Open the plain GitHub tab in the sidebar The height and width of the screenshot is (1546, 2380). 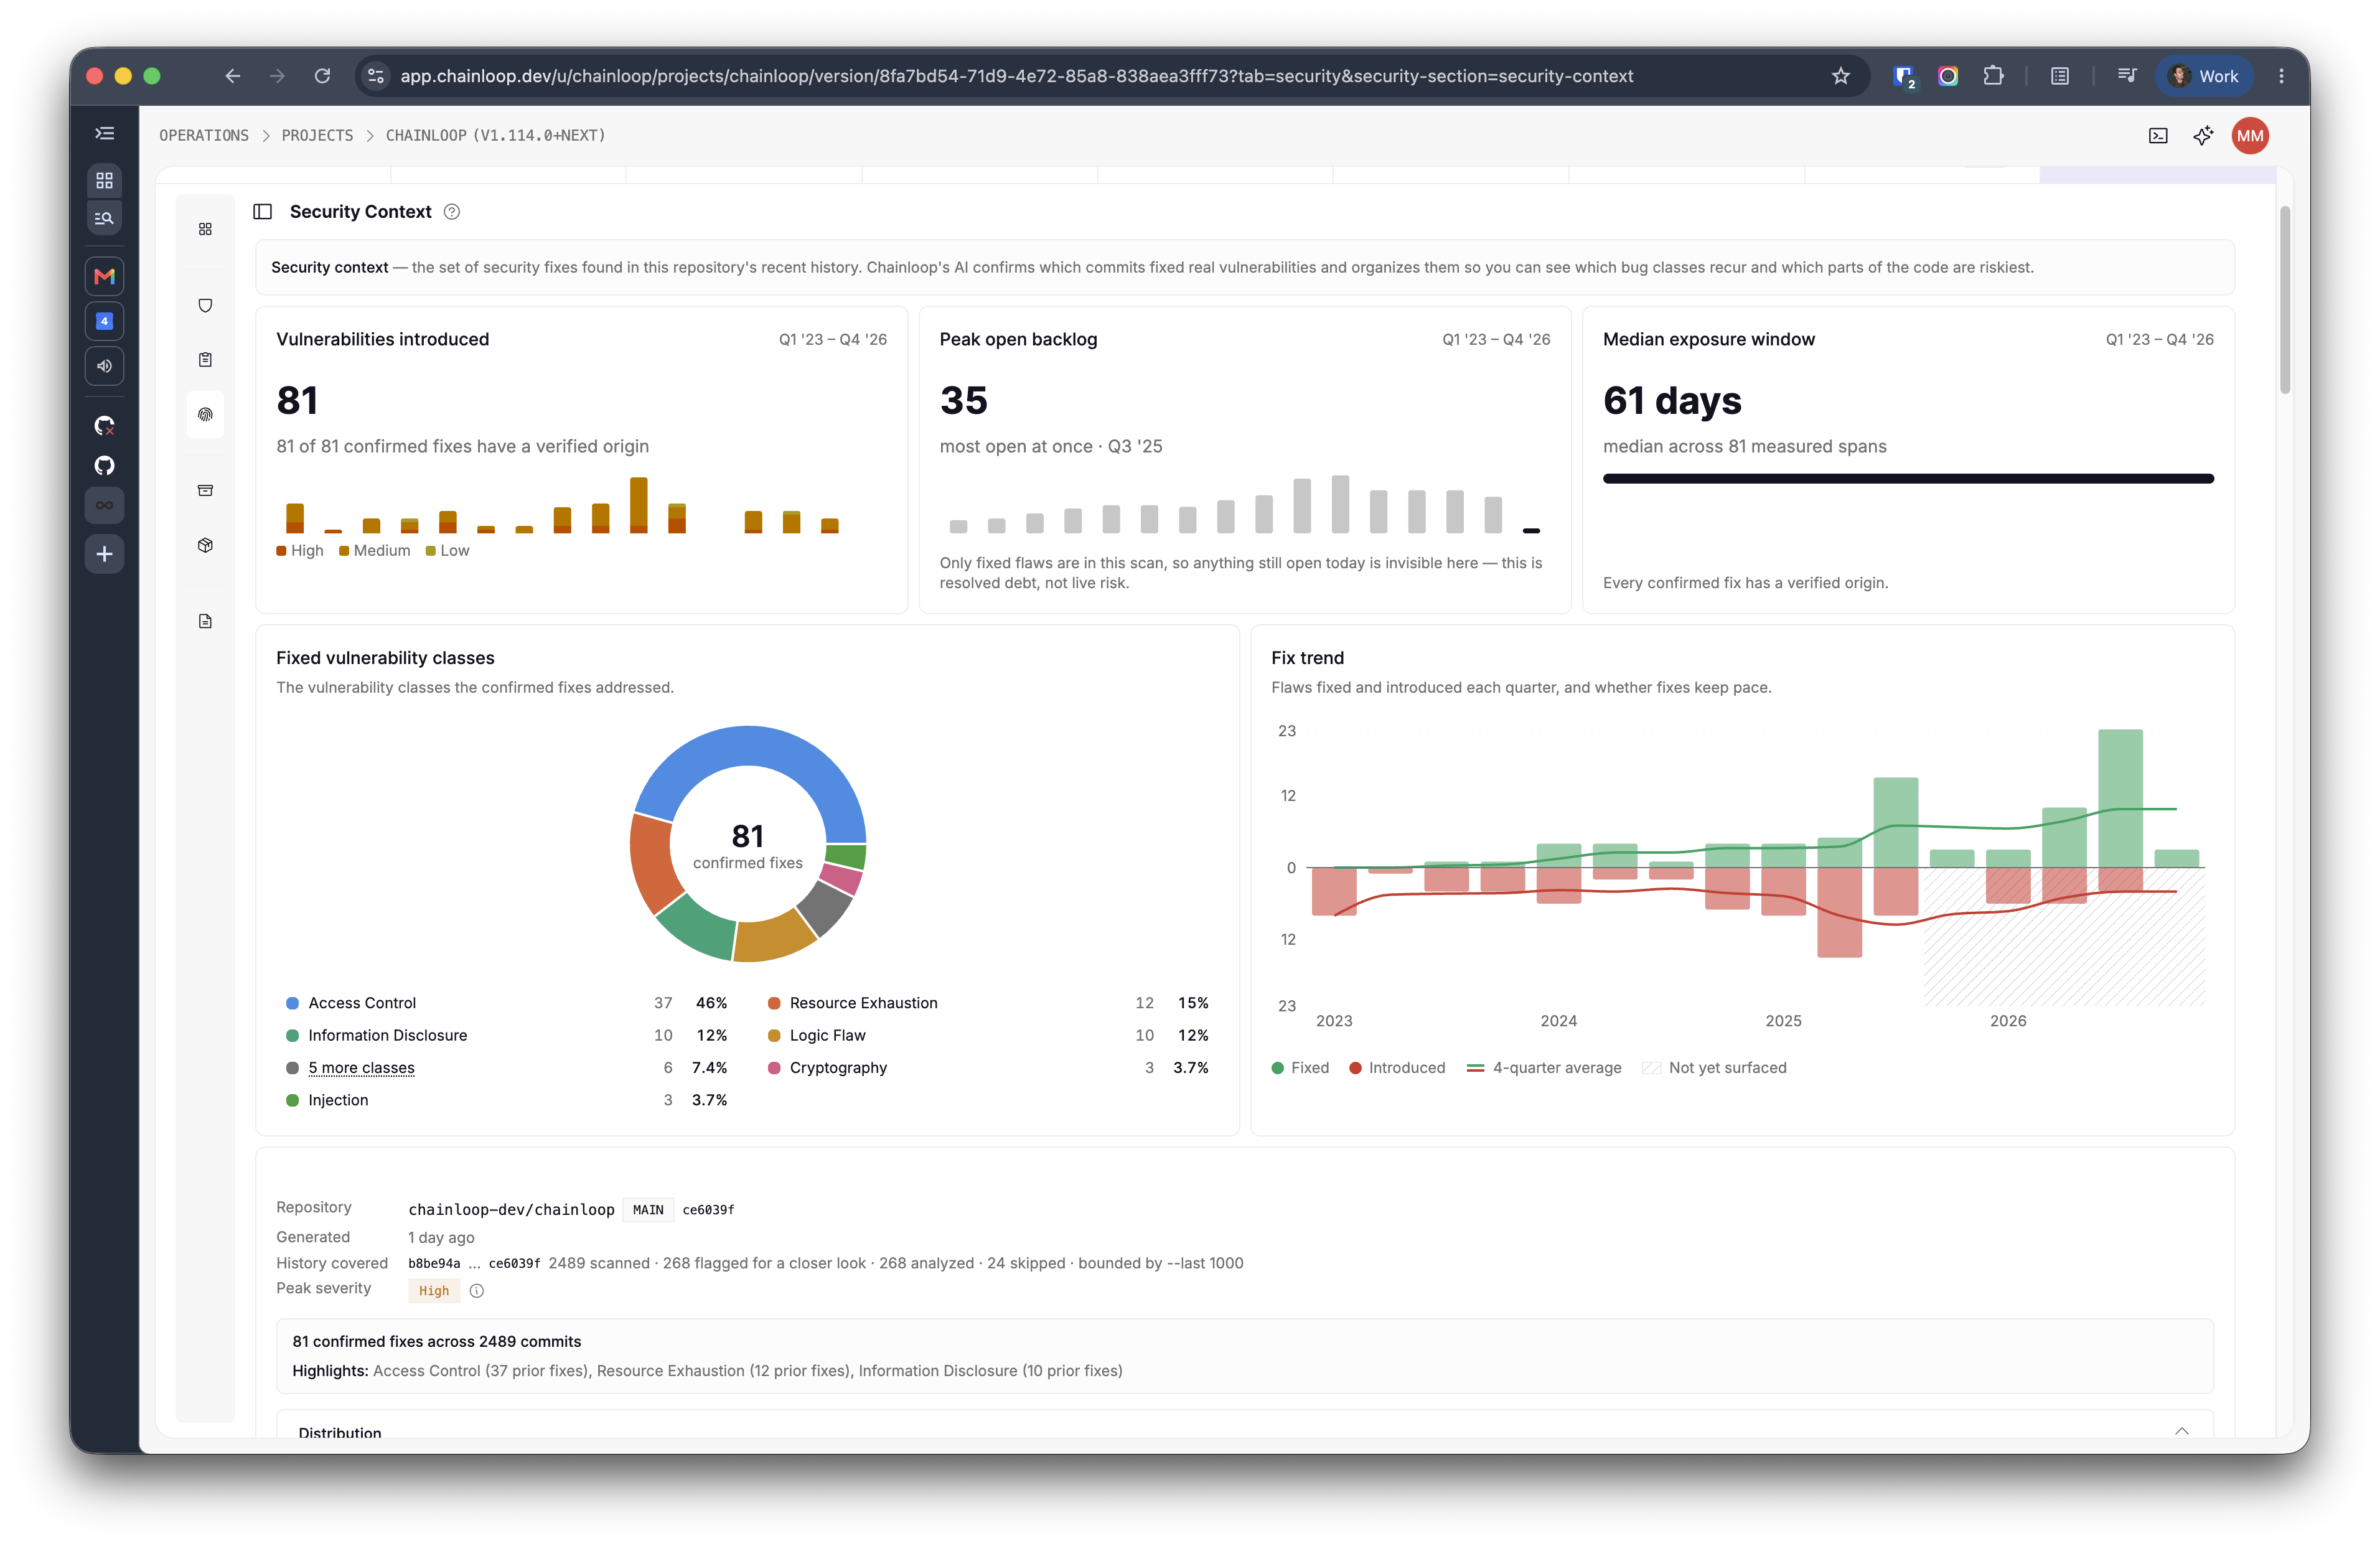(x=104, y=465)
